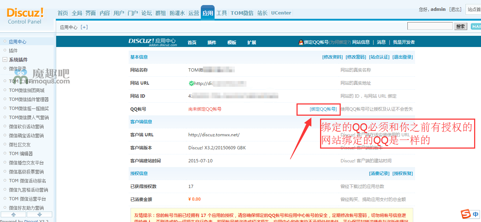This screenshot has height=222, width=481.
Task: Open 微信好友助力营销 in the sidebar
Action: (26, 208)
